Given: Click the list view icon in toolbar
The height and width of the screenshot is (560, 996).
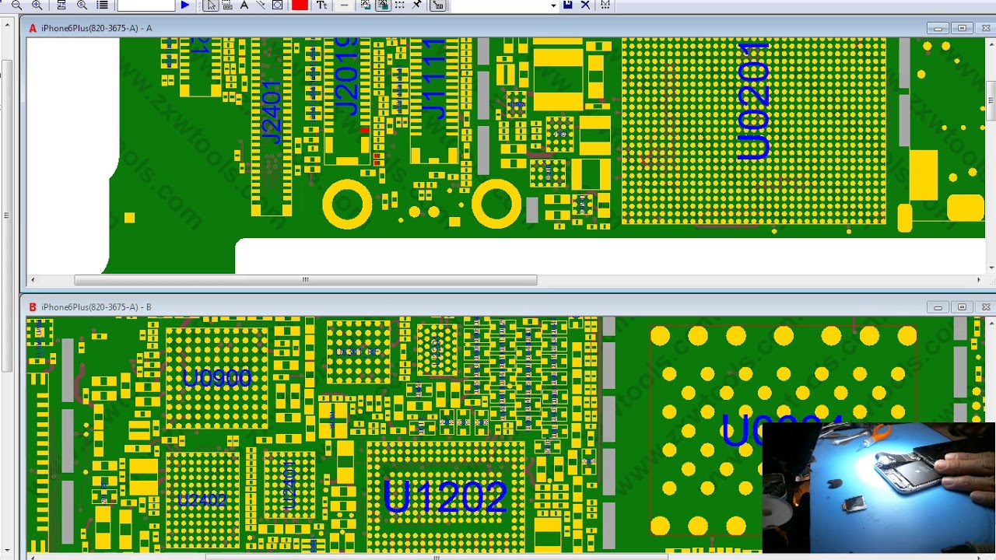Looking at the screenshot, I should [x=102, y=5].
